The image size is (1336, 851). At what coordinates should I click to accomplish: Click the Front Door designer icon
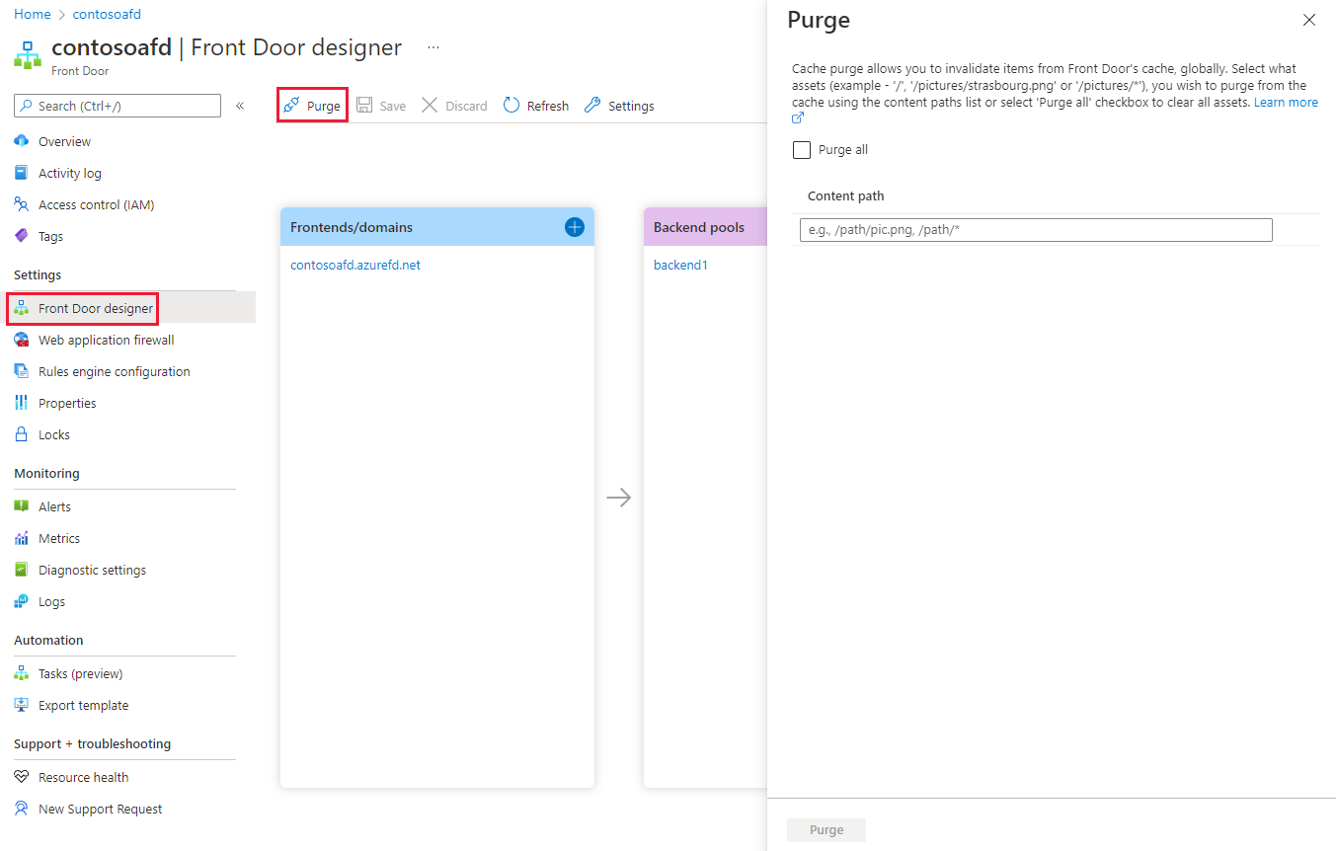click(22, 308)
